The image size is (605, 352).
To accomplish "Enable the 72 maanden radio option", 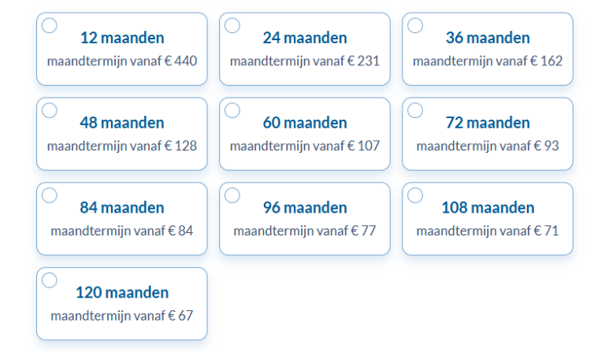I will [415, 110].
